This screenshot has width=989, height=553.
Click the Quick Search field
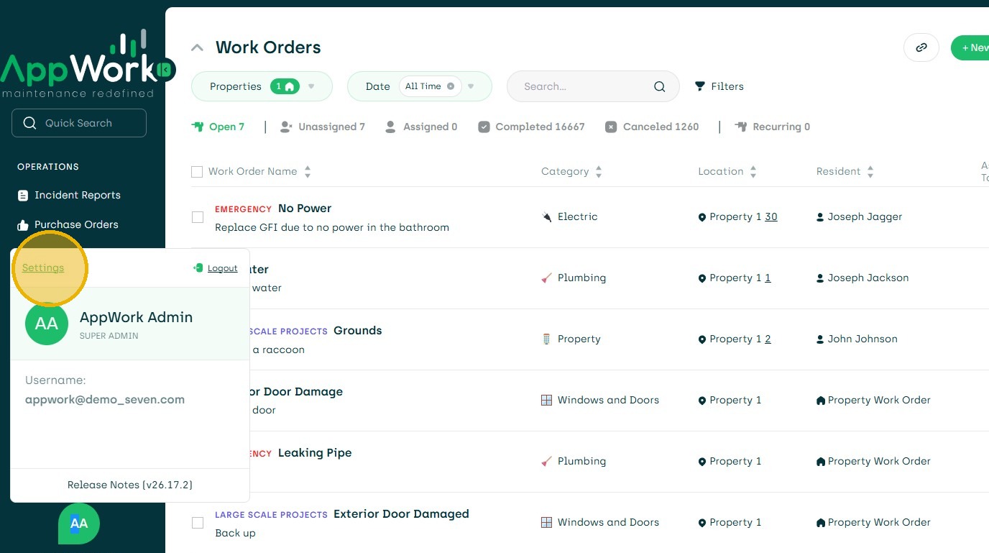(x=79, y=123)
